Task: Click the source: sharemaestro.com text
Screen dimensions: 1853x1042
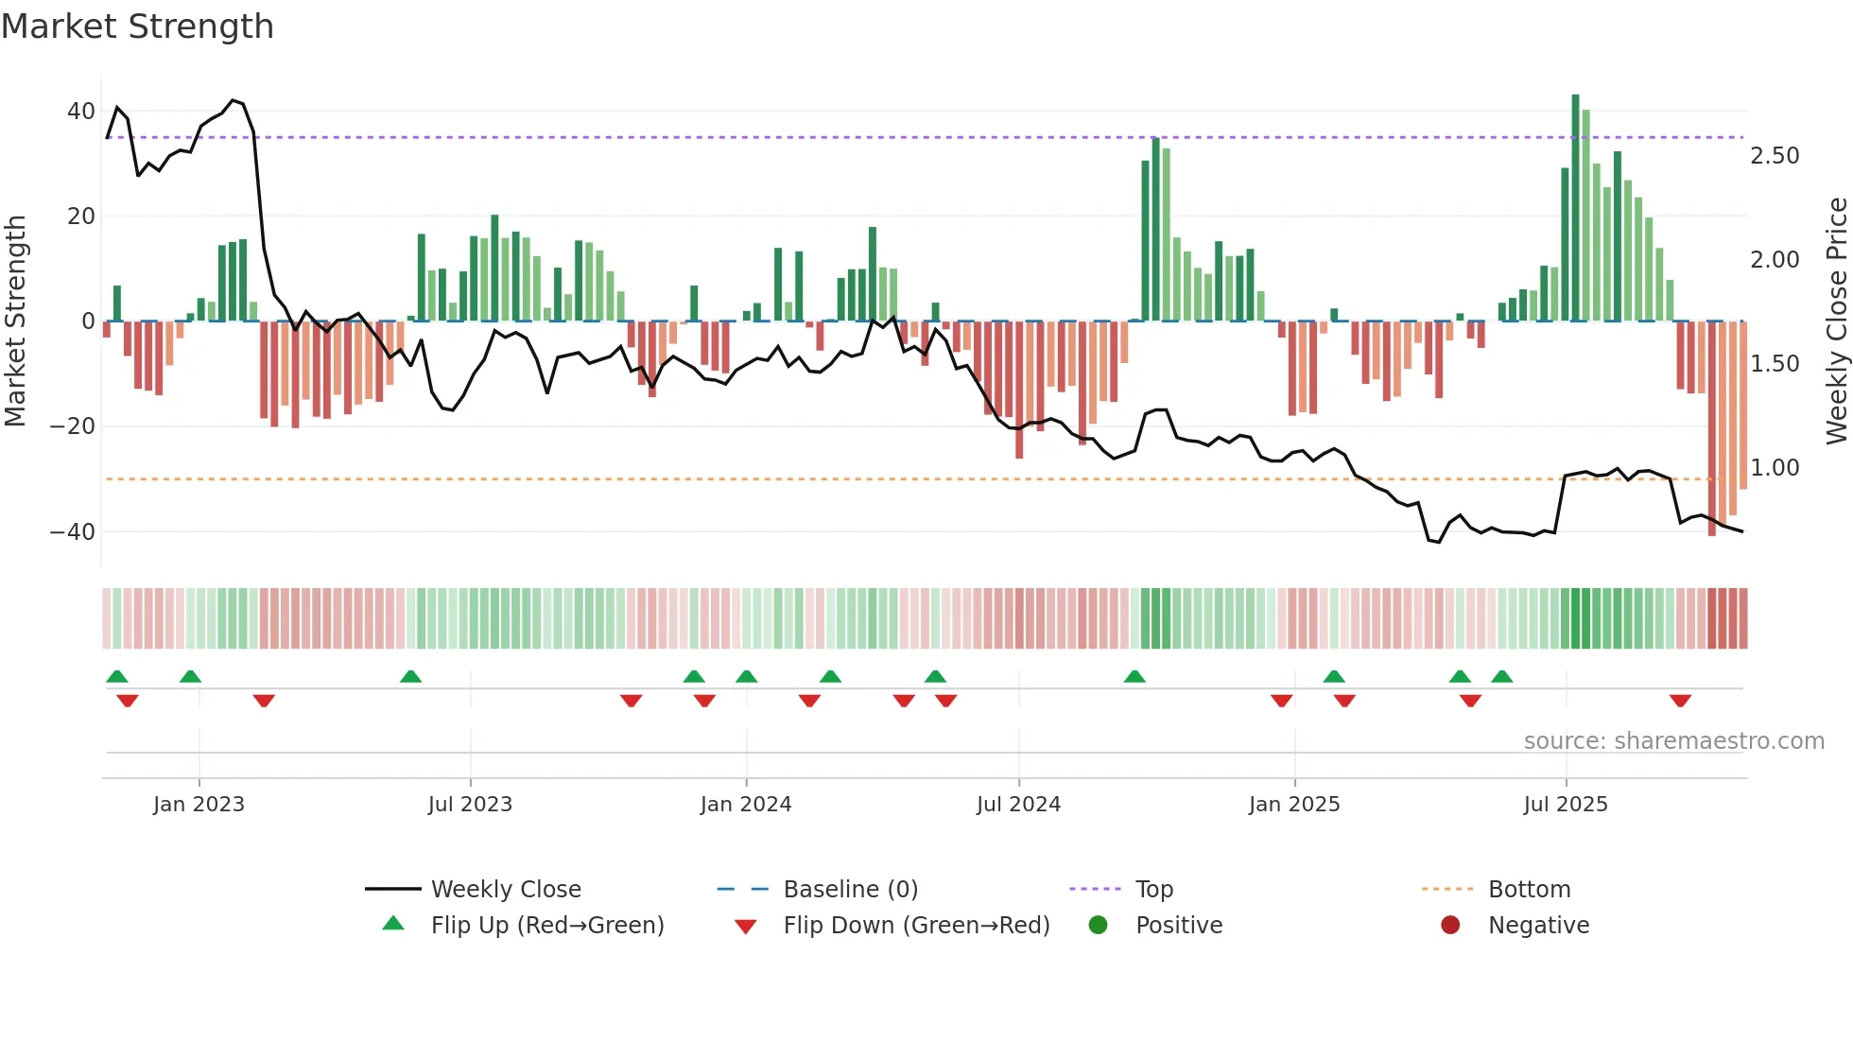Action: (1673, 741)
